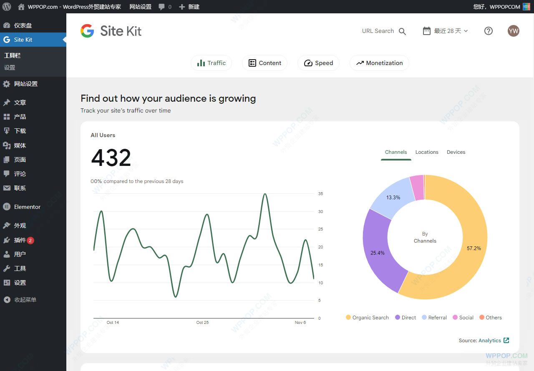This screenshot has height=371, width=534.
Task: Click the pin icon for 文章
Action: point(7,103)
